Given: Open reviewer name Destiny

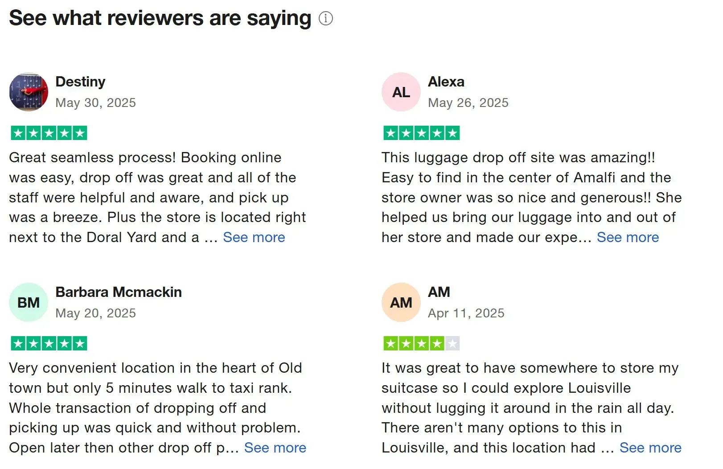Looking at the screenshot, I should 80,82.
